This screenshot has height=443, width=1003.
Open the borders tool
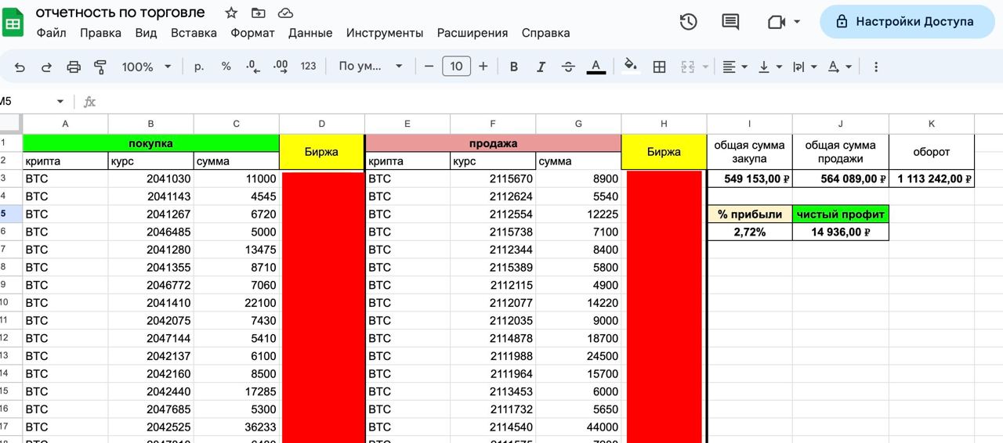point(659,67)
